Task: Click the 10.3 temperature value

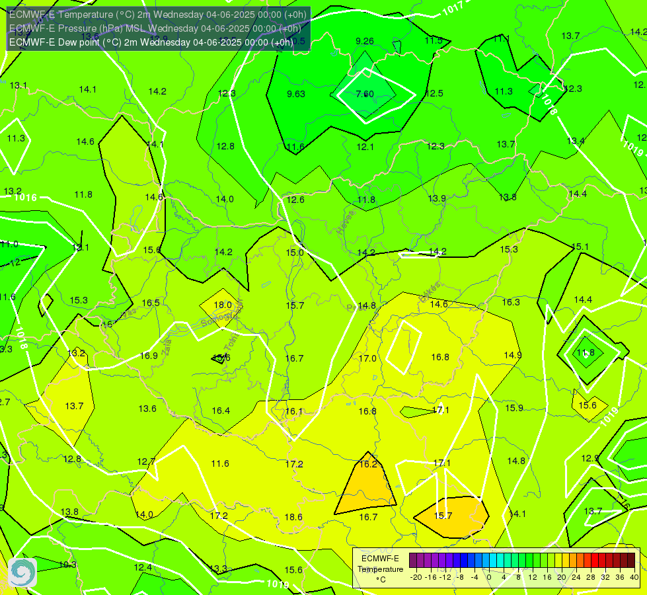Action: point(67,565)
